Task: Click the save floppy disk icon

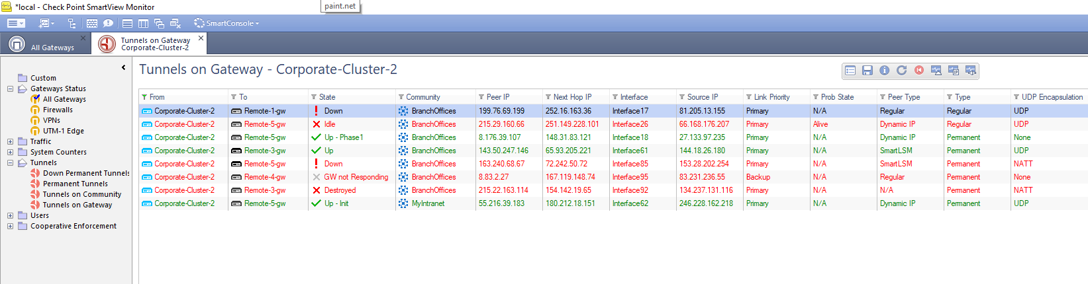Action: click(867, 71)
